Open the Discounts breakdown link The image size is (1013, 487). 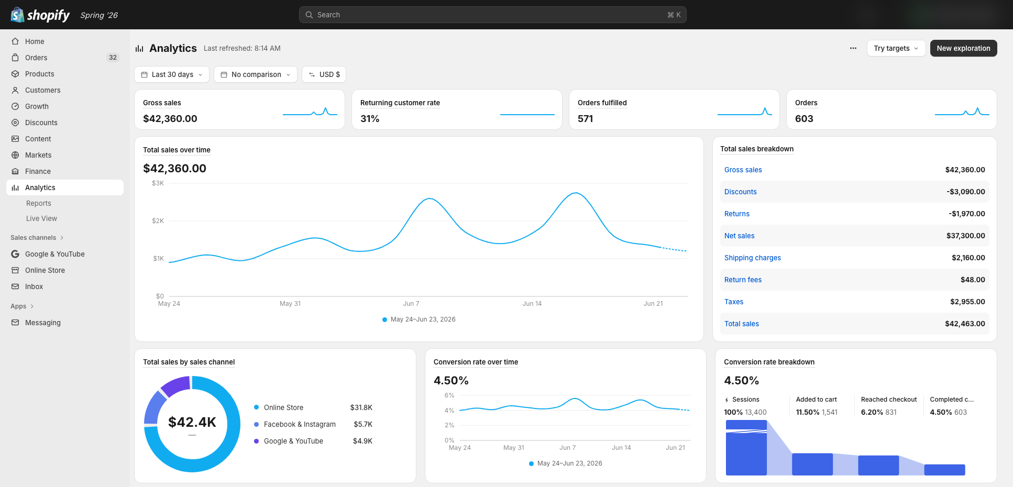pos(740,192)
